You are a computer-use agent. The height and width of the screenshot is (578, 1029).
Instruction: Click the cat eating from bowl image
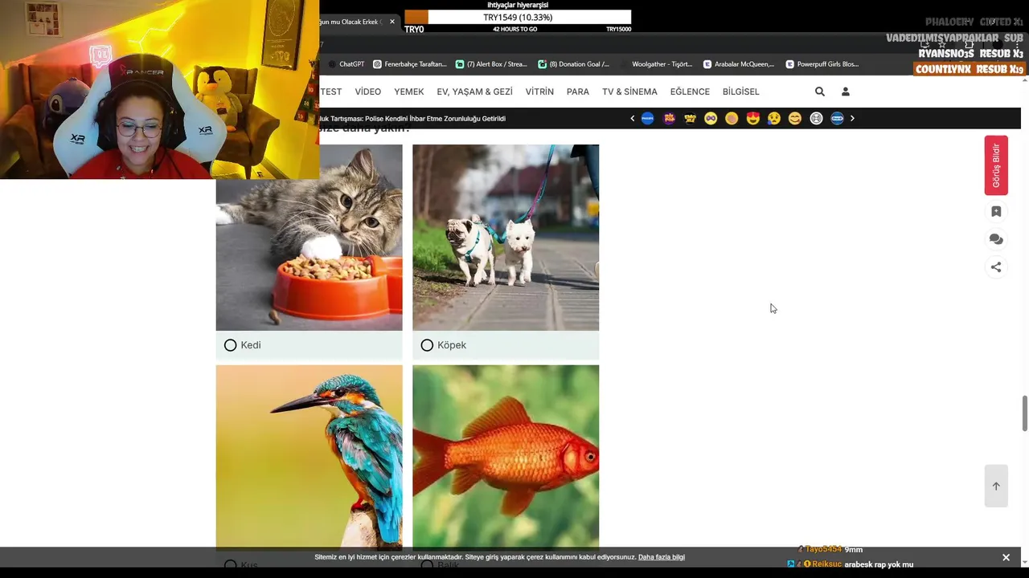pos(309,238)
